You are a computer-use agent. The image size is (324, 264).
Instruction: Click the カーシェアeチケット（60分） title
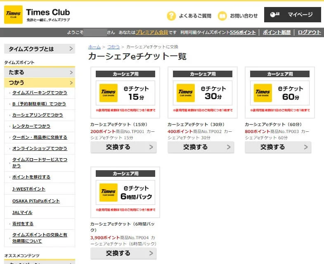273,124
